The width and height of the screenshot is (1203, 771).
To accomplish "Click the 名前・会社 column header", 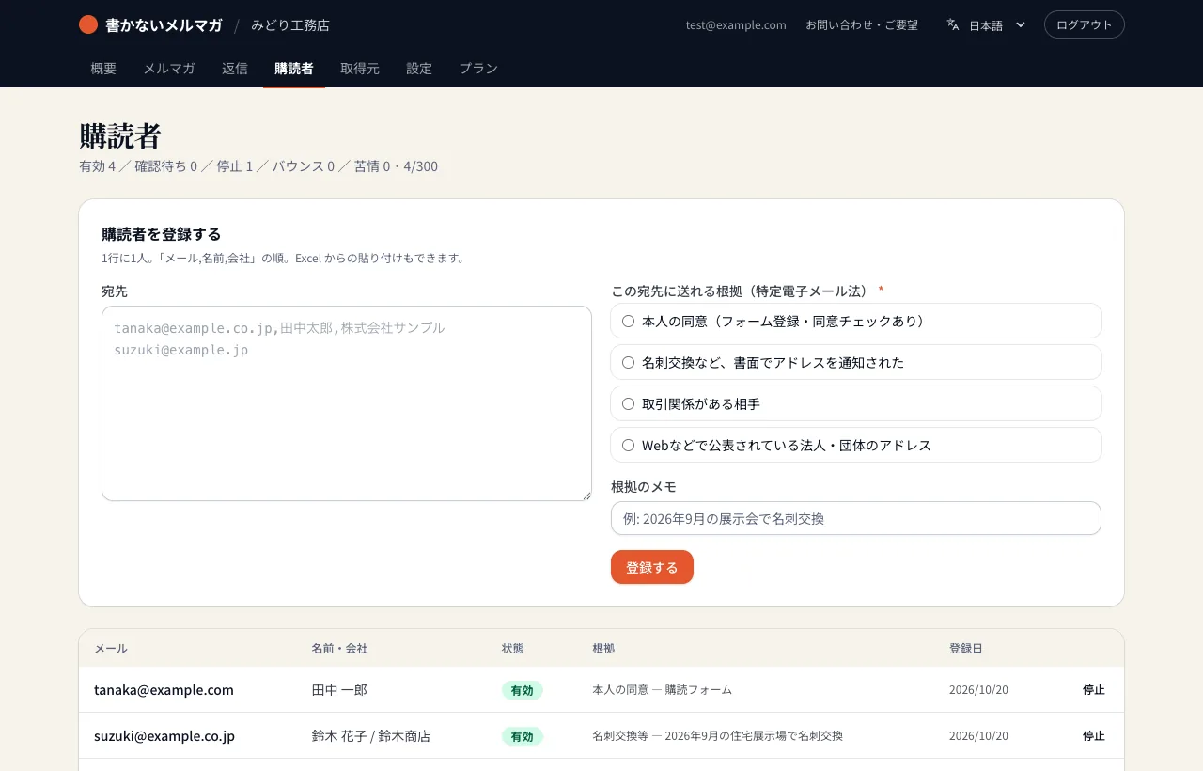I will [339, 648].
